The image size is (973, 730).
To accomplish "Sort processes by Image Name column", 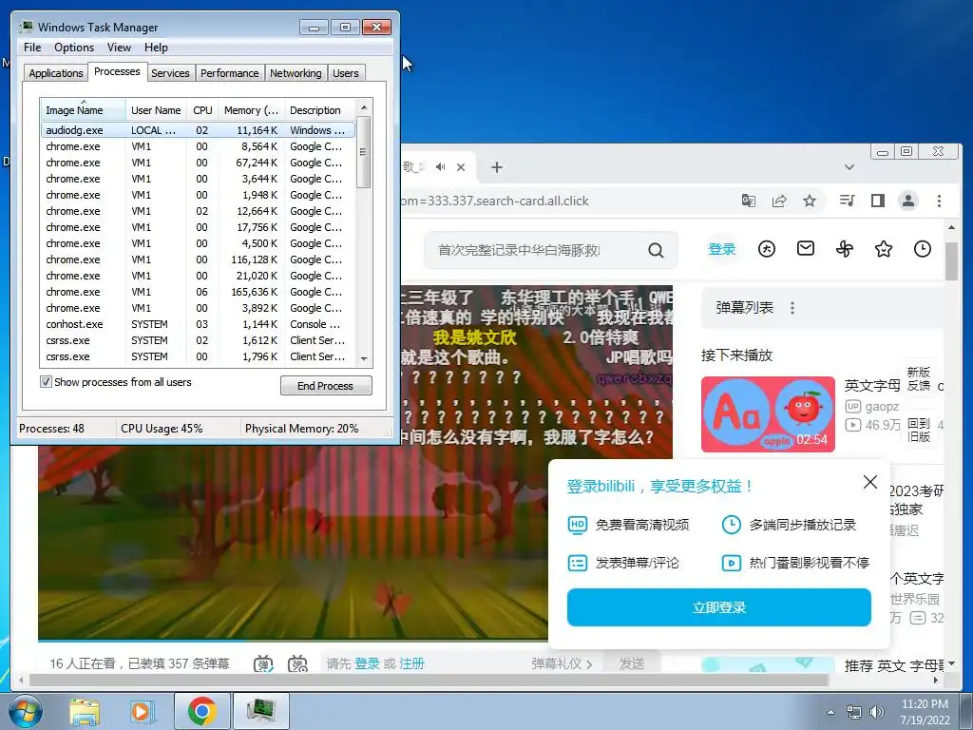I will 84,110.
